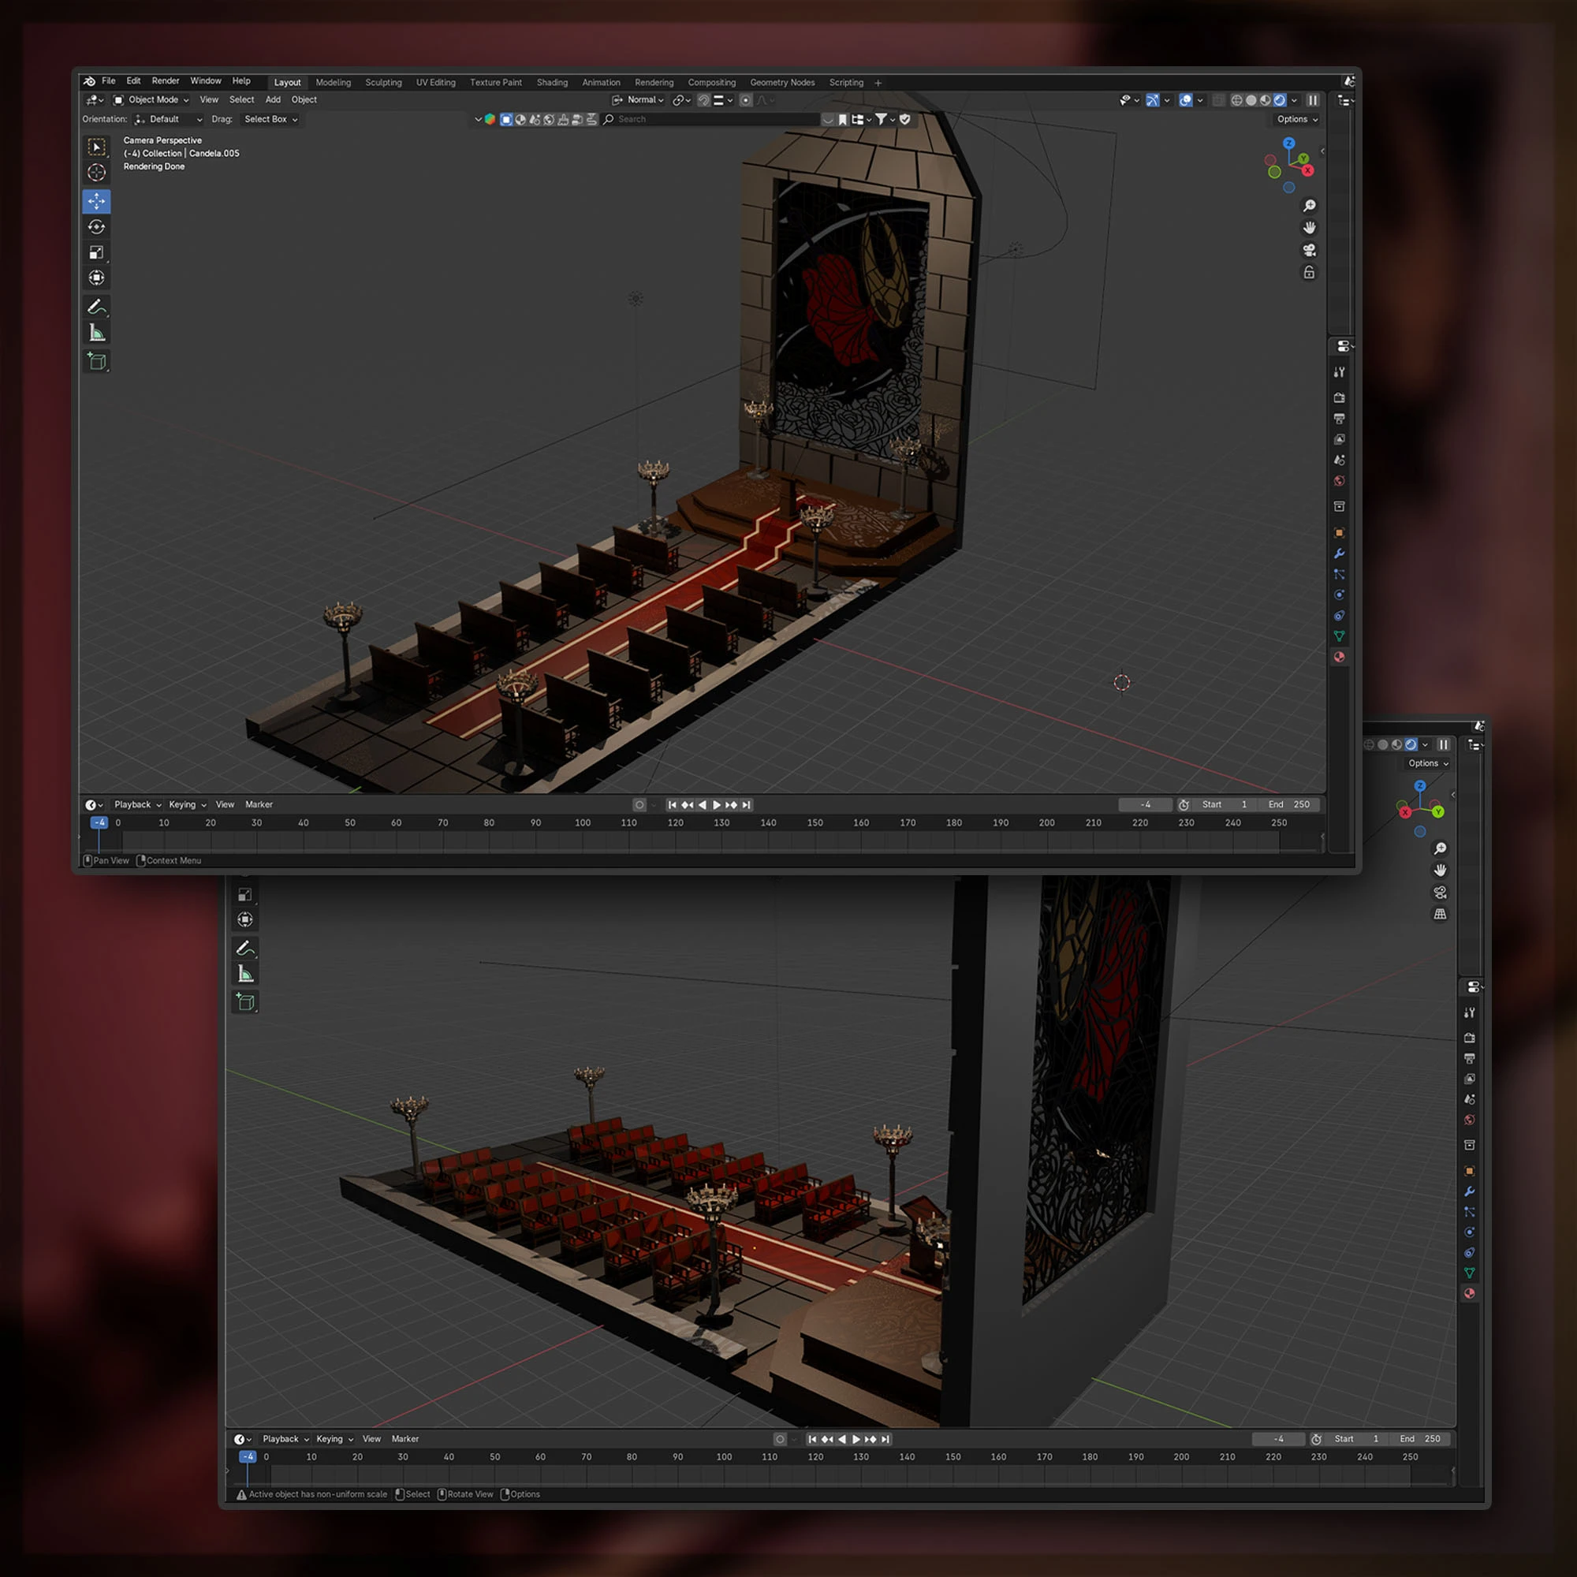1577x1577 pixels.
Task: Click the Add Cube tool in top viewport
Action: tap(96, 361)
